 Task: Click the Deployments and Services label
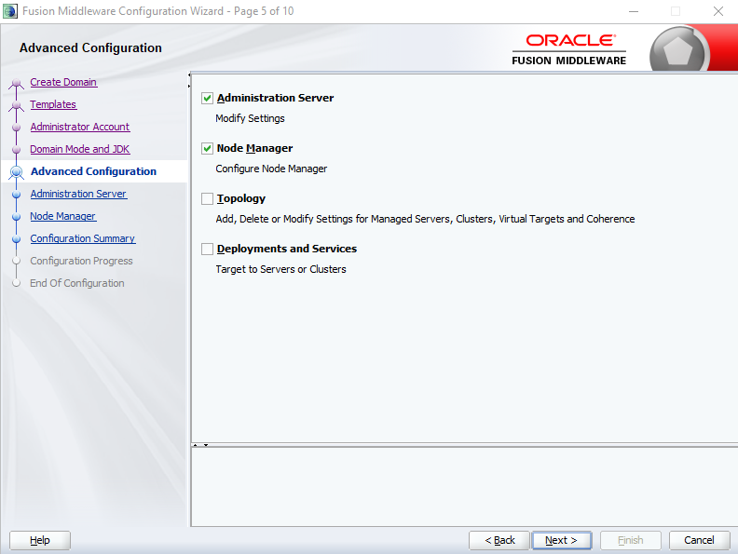pyautogui.click(x=287, y=249)
